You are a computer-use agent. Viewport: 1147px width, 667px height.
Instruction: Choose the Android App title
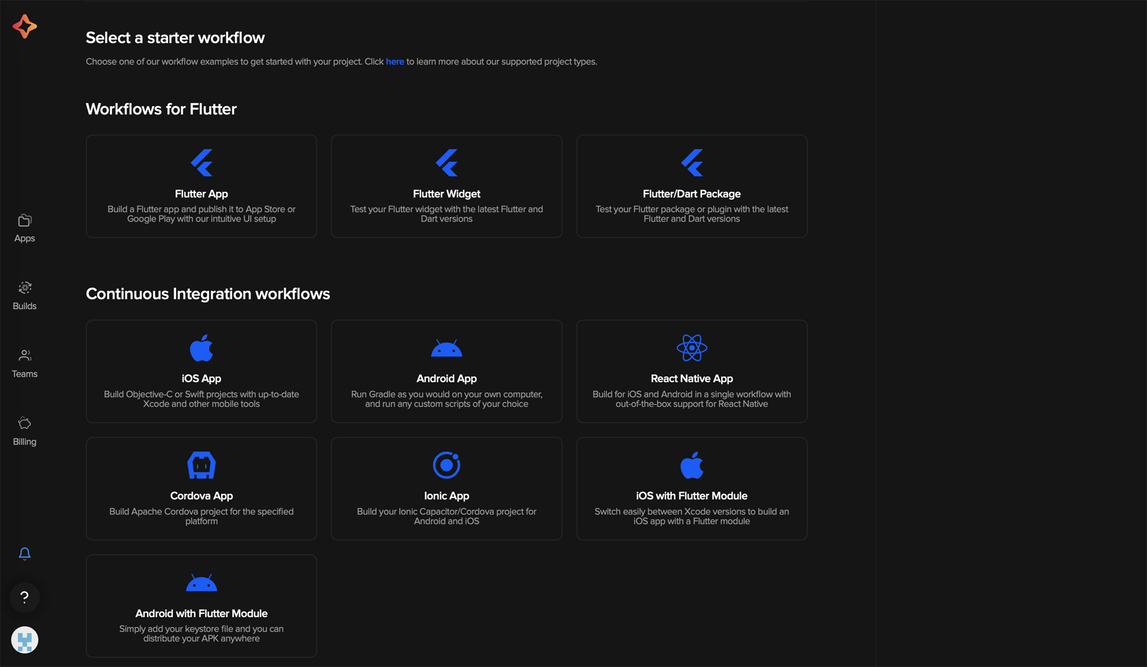[447, 379]
